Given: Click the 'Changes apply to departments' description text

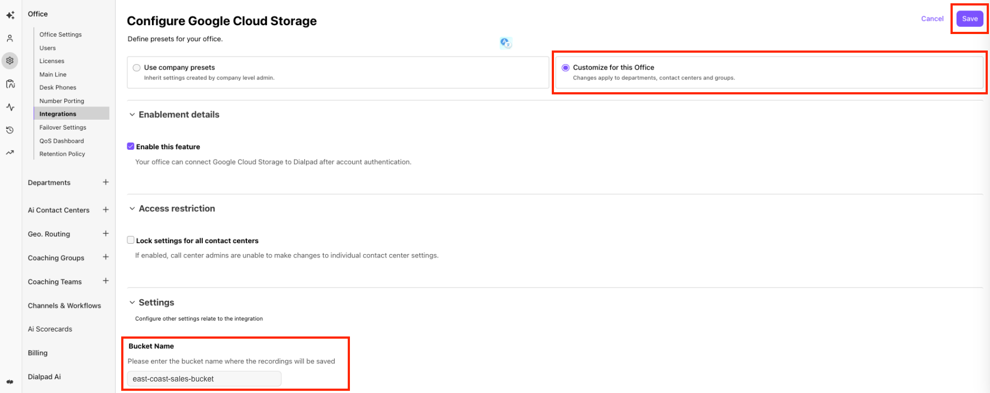Looking at the screenshot, I should [x=654, y=78].
